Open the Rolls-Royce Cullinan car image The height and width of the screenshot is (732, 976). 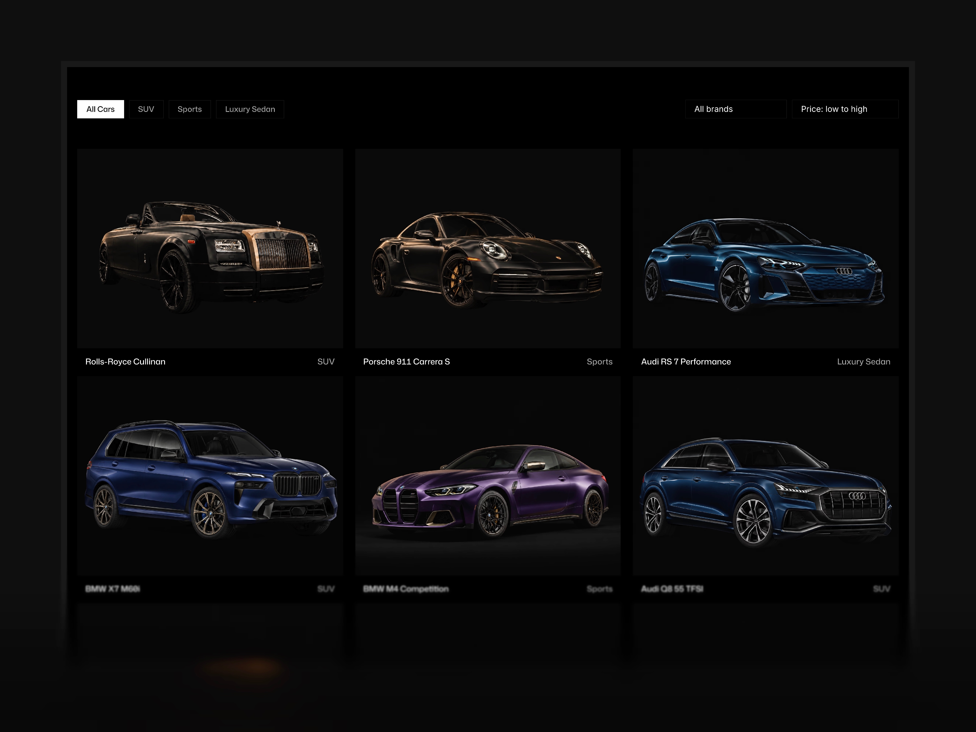pyautogui.click(x=210, y=248)
